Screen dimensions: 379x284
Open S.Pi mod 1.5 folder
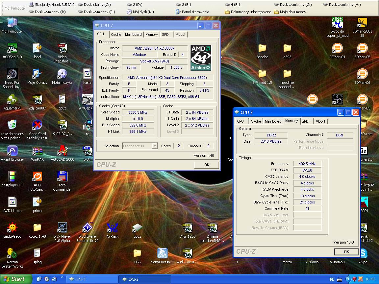262,76
